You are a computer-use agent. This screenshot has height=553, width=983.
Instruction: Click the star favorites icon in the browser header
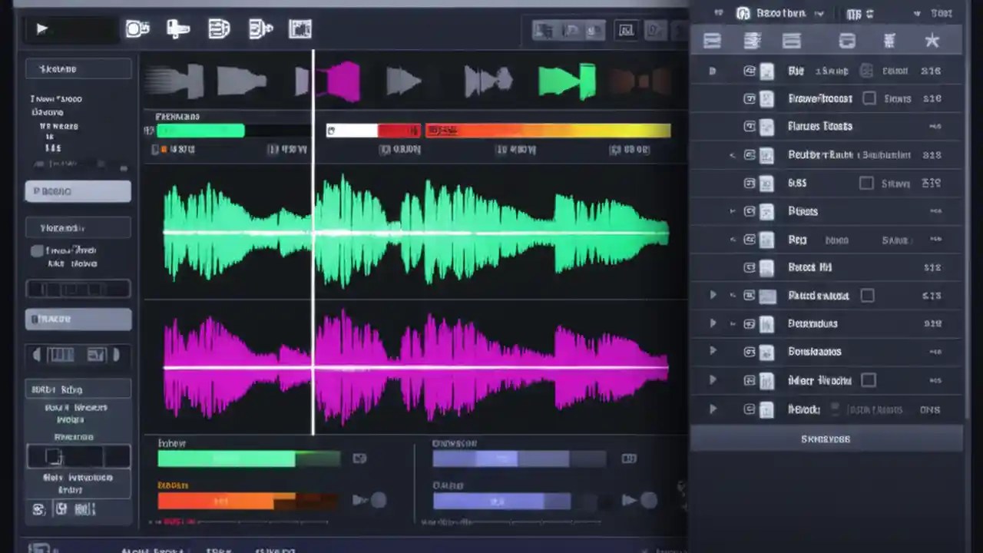pyautogui.click(x=932, y=41)
